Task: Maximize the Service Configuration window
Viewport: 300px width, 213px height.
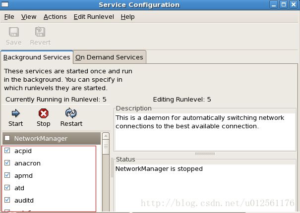Action: [284, 4]
